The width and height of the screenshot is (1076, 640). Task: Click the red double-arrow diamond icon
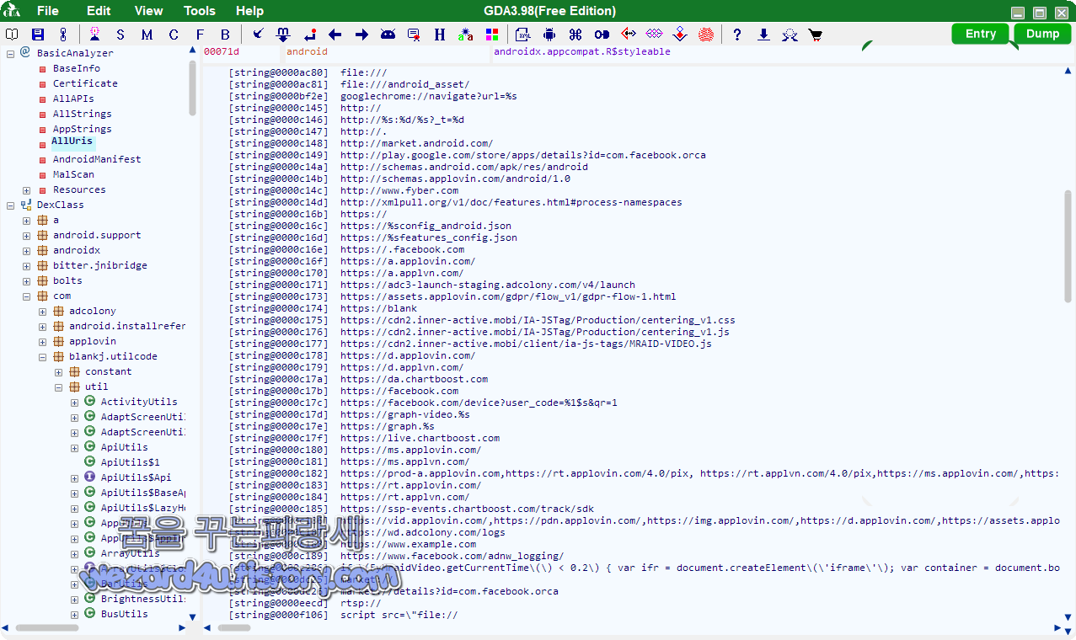point(628,35)
